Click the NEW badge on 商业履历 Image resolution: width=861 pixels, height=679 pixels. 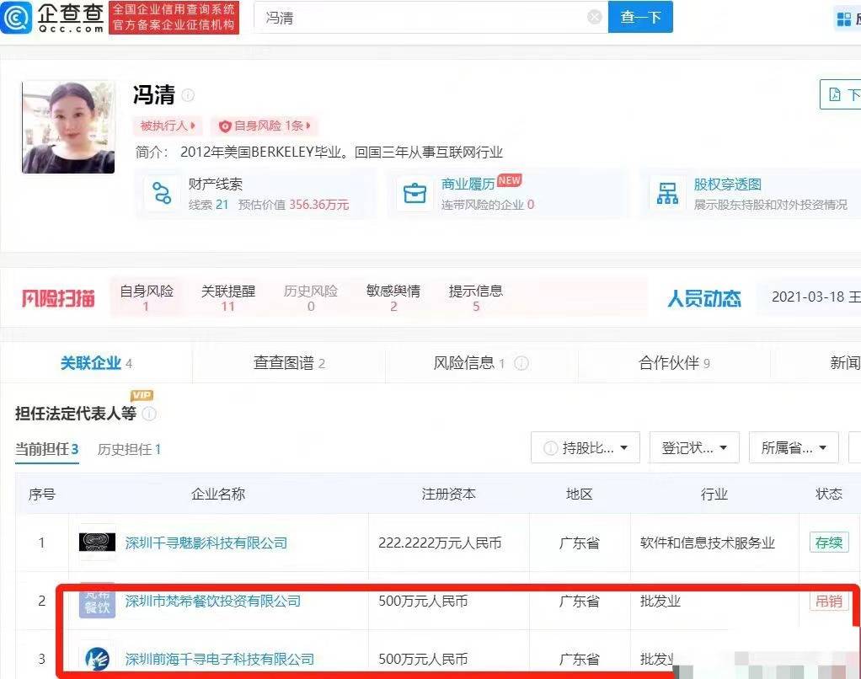(x=509, y=180)
